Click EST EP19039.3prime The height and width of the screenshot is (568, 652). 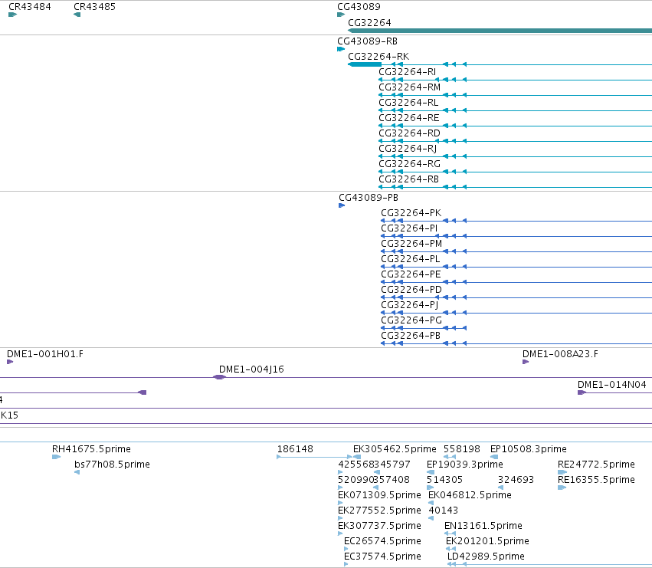click(x=465, y=465)
